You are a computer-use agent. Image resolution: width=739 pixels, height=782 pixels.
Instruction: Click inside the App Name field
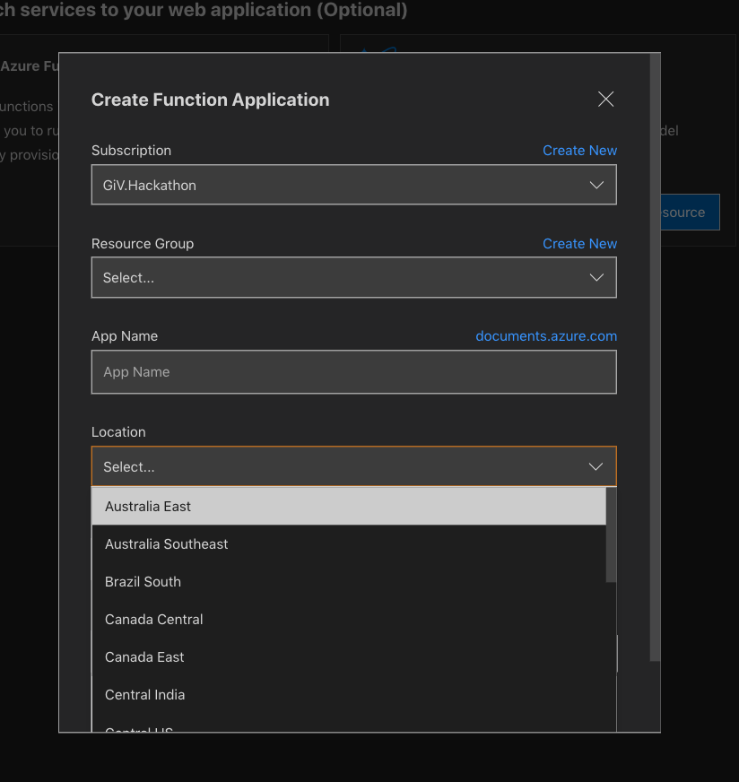[x=353, y=371]
